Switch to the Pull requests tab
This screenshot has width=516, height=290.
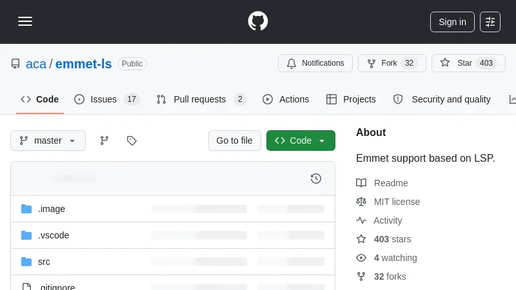199,99
